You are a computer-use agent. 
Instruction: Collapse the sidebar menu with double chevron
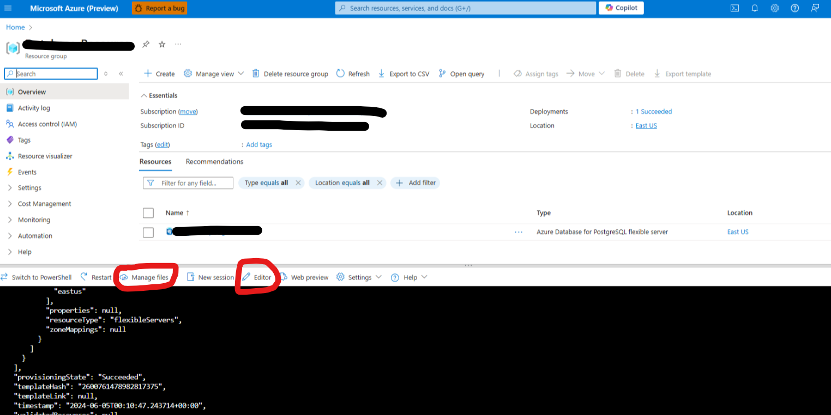click(x=121, y=74)
